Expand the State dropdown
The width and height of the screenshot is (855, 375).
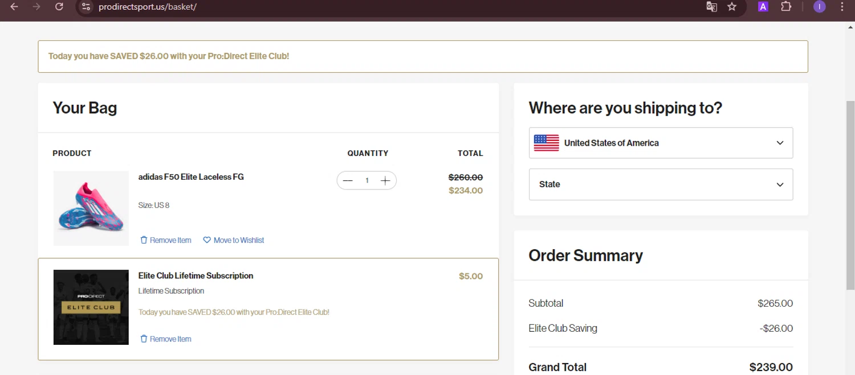click(661, 184)
